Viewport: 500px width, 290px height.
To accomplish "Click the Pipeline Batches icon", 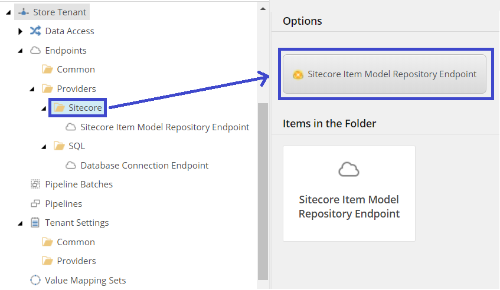I will 35,184.
